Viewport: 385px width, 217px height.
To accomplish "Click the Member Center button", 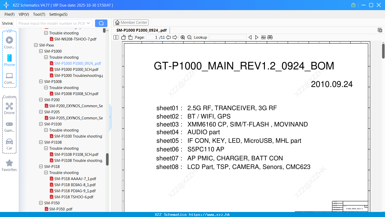I will tap(131, 23).
